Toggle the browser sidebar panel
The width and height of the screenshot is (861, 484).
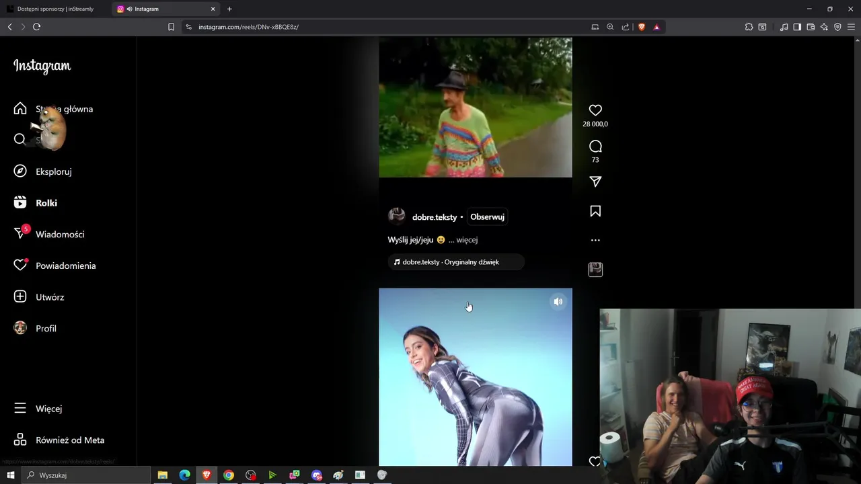(797, 27)
